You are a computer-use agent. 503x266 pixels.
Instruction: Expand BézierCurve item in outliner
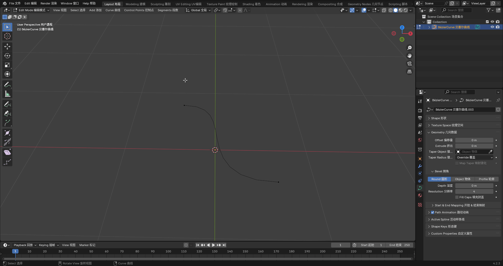coord(429,27)
